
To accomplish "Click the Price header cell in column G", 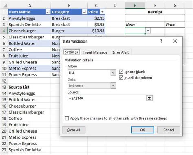I will pos(175,25).
